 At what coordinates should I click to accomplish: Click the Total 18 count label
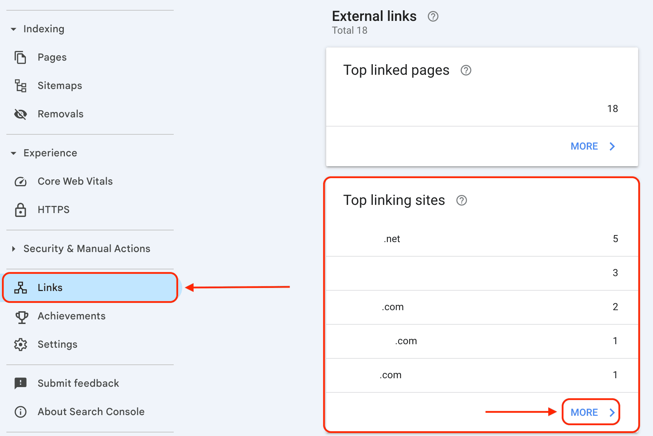(350, 30)
